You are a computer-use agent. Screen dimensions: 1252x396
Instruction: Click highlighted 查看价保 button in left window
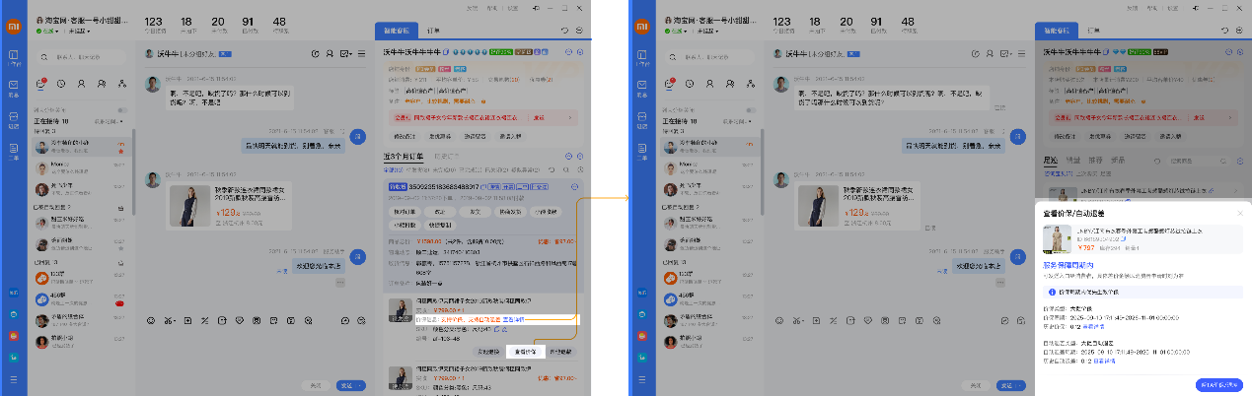click(524, 351)
